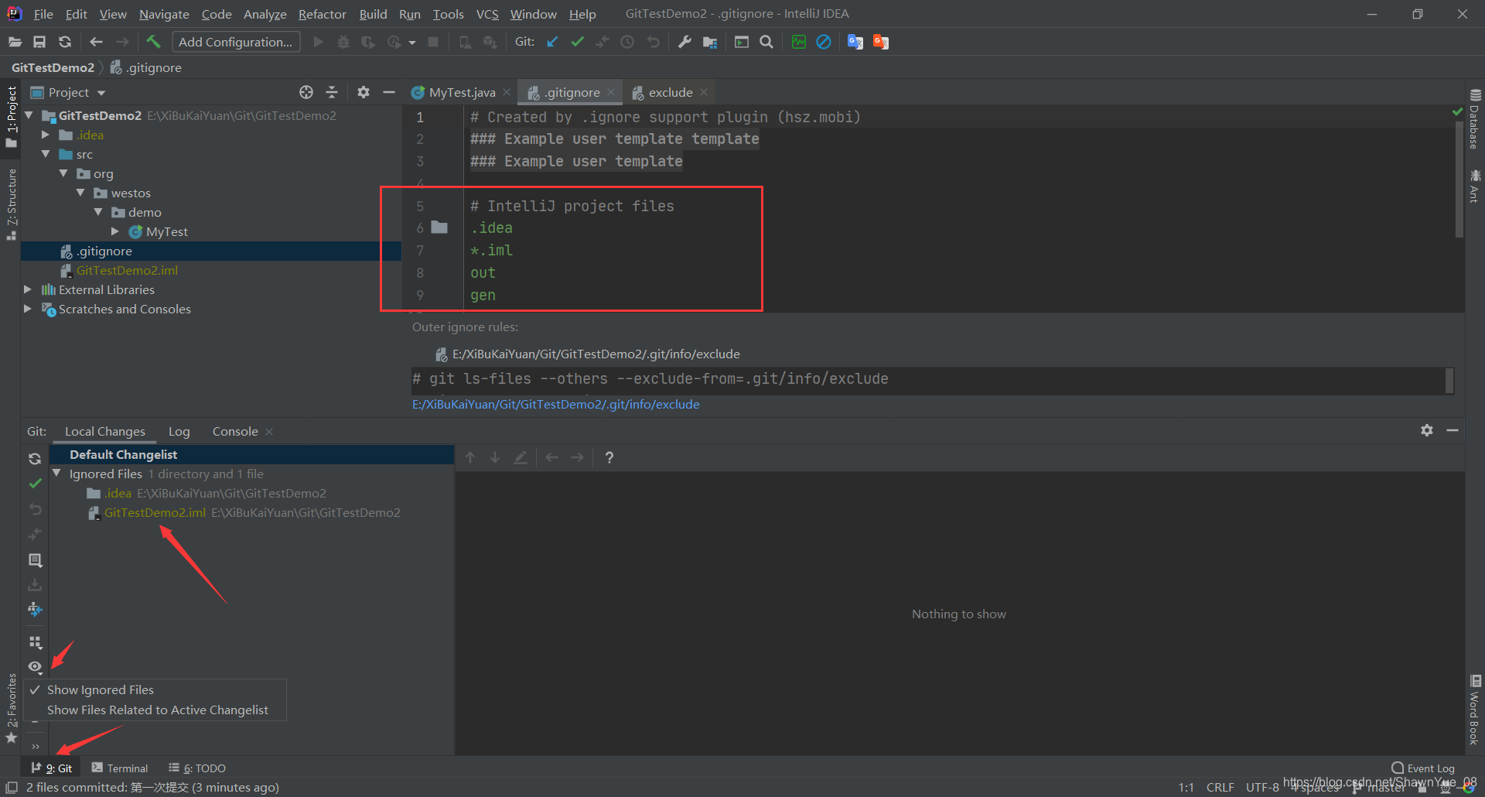
Task: Toggle the Word Book right side tool window
Action: [x=1475, y=710]
